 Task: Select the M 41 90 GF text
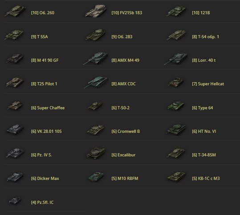pos(48,60)
